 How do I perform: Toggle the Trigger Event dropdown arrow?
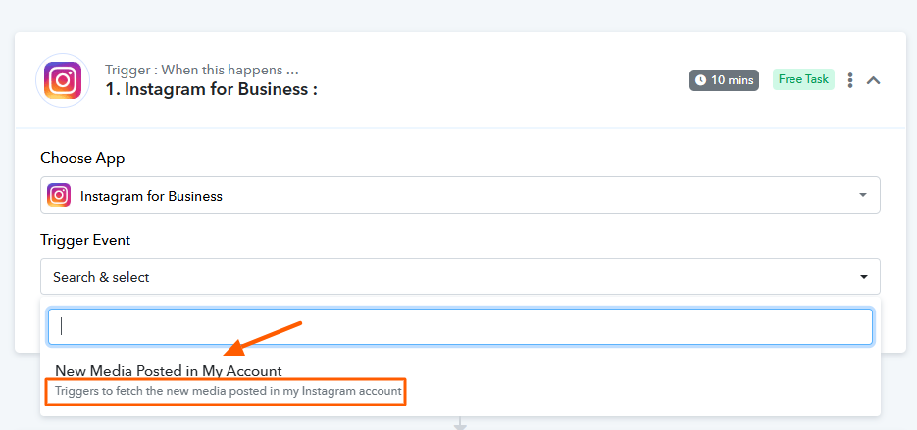863,277
